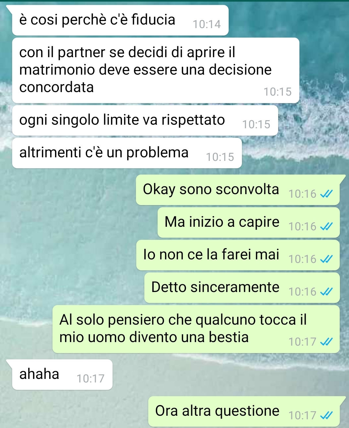Select the message about 'aprire il matrimonio'
Image resolution: width=349 pixels, height=428 pixels.
(156, 70)
